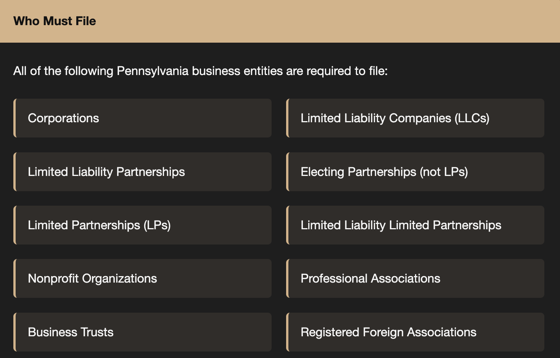Image resolution: width=560 pixels, height=358 pixels.
Task: Click the Nonprofit Organizations text label
Action: pyautogui.click(x=92, y=279)
